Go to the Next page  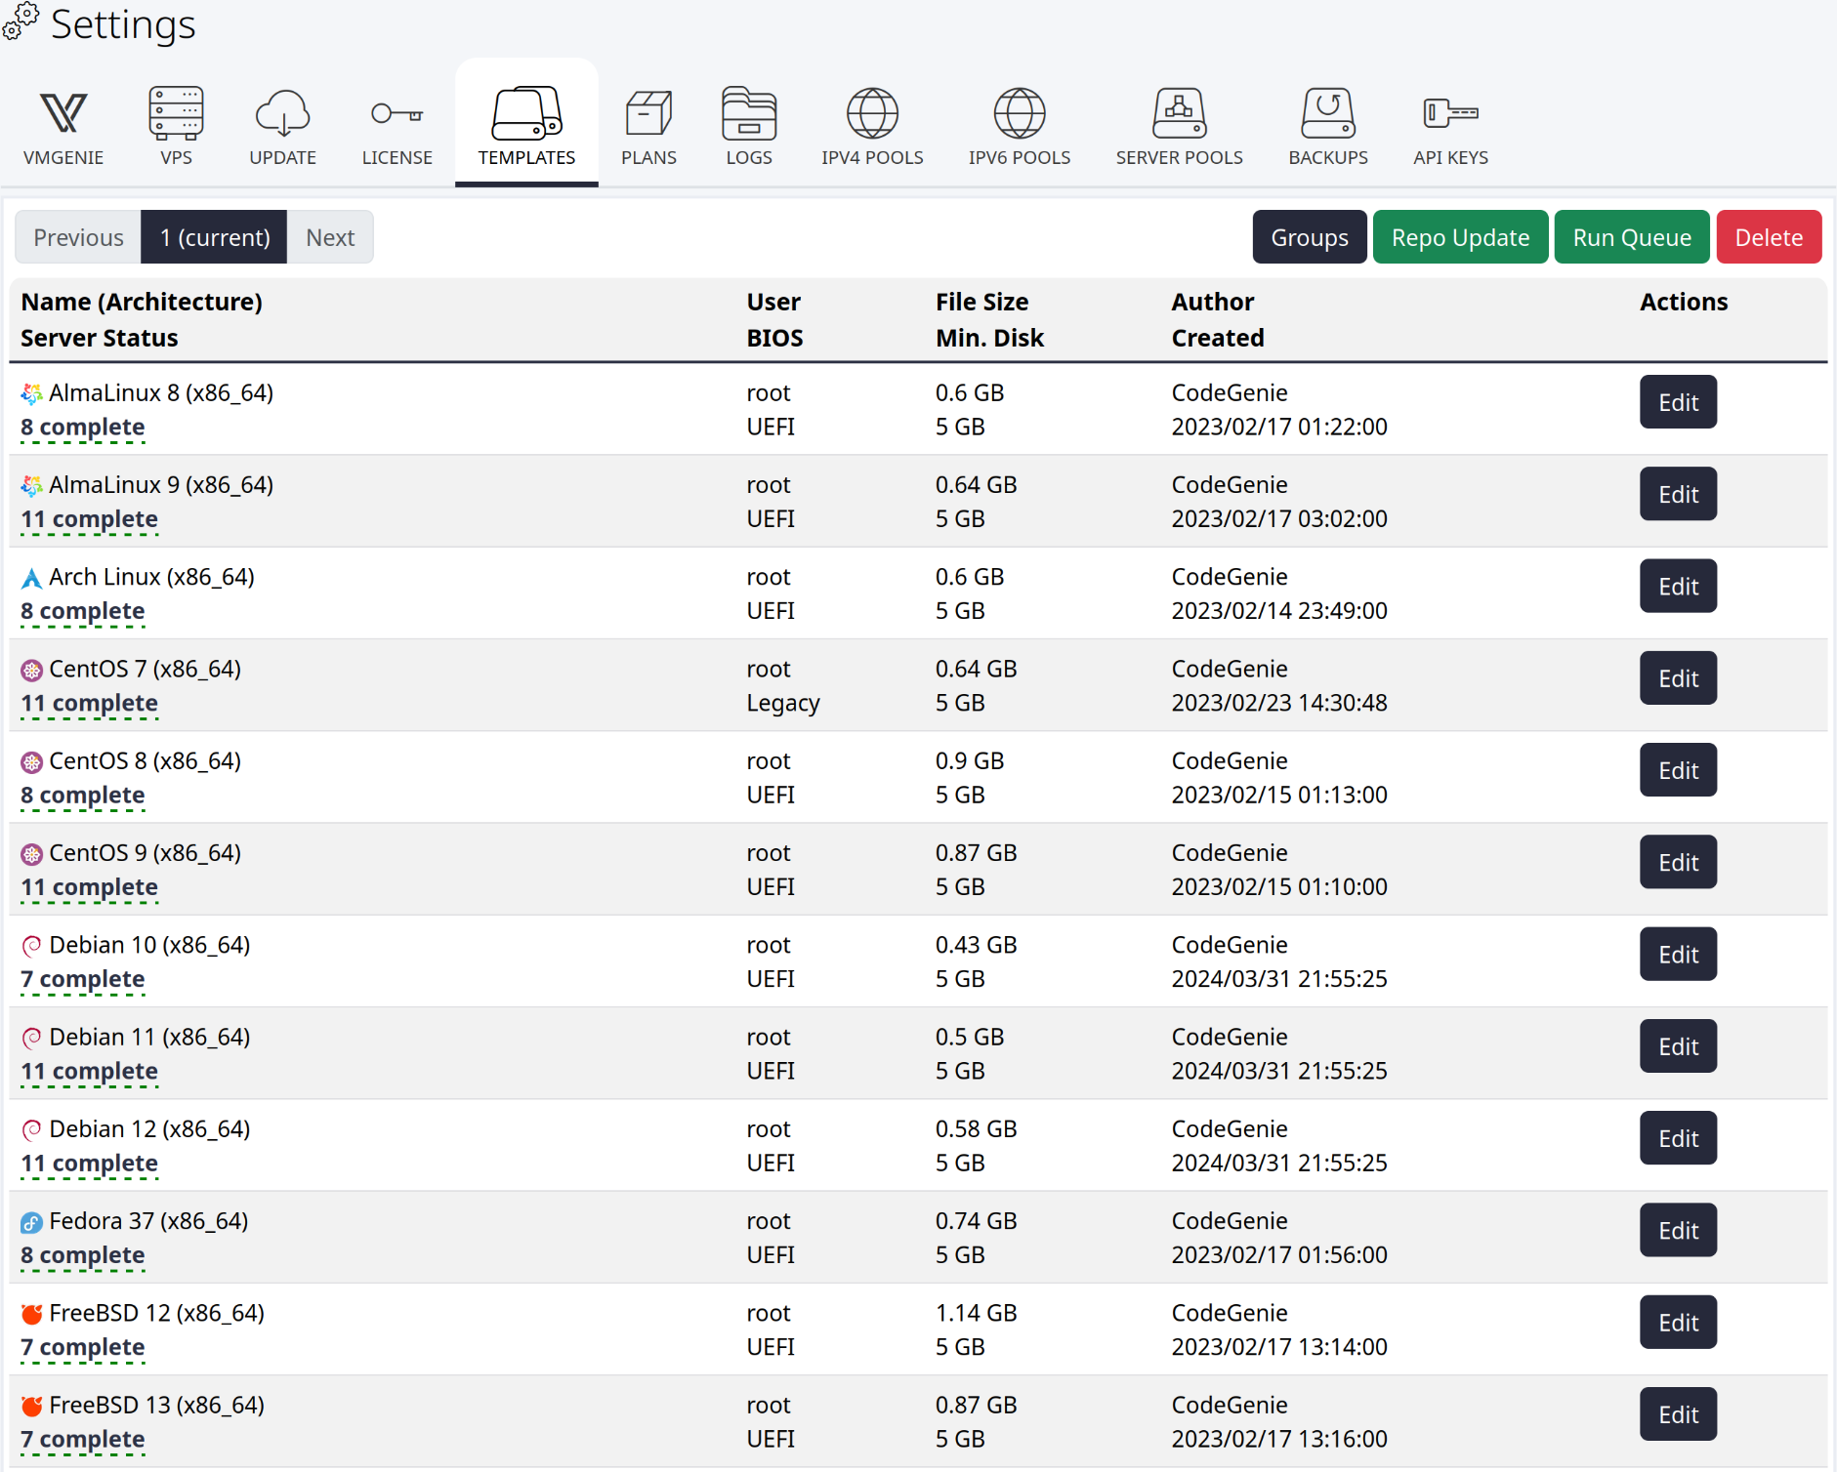coord(330,237)
